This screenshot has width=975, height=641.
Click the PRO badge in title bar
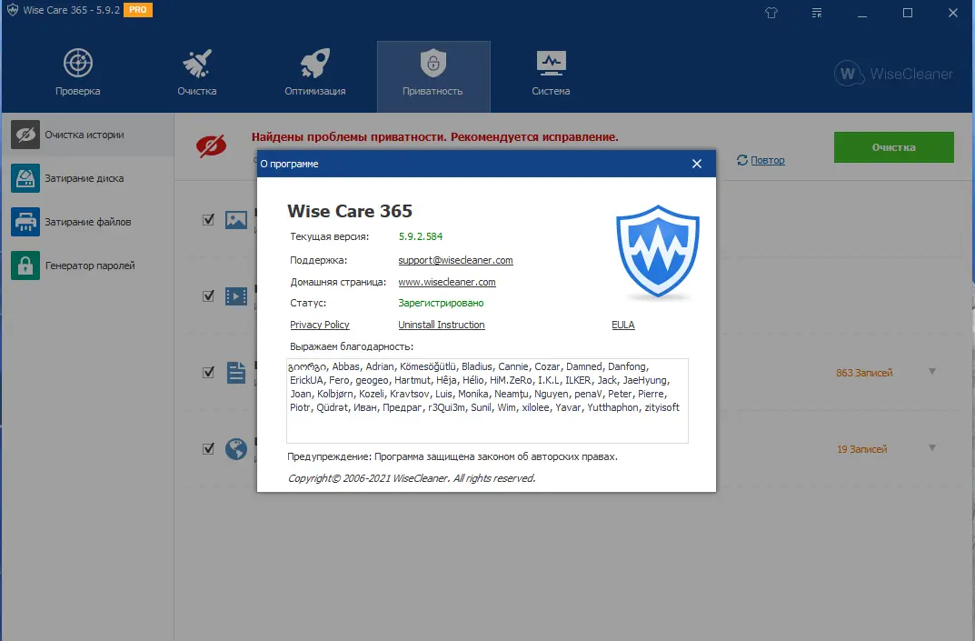(138, 10)
